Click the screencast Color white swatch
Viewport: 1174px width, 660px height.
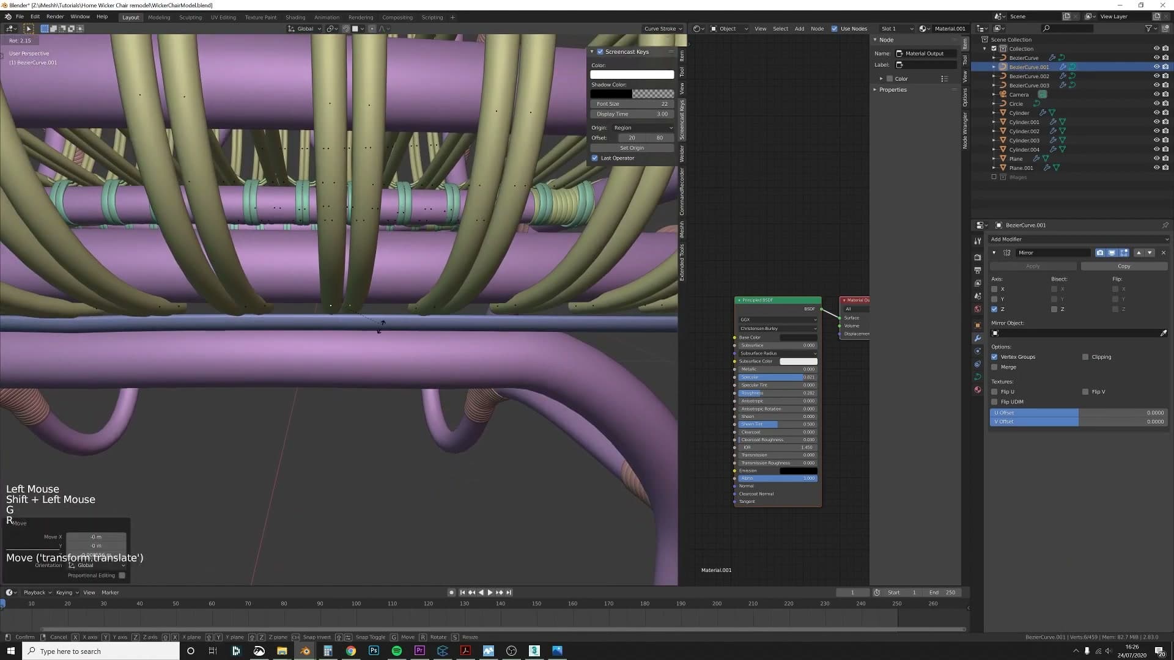(632, 75)
